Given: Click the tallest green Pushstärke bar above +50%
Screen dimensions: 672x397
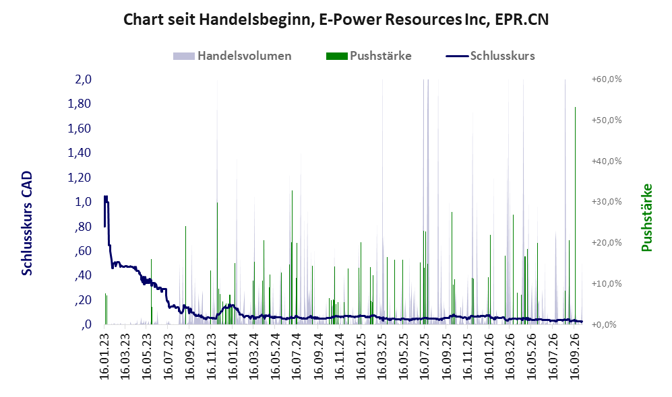Looking at the screenshot, I should tap(575, 215).
